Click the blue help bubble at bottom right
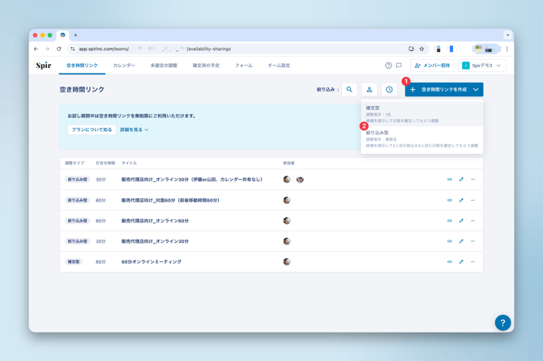This screenshot has height=361, width=543. pyautogui.click(x=502, y=322)
